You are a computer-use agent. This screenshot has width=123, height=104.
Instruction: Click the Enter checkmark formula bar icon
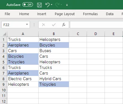pyautogui.click(x=54, y=25)
